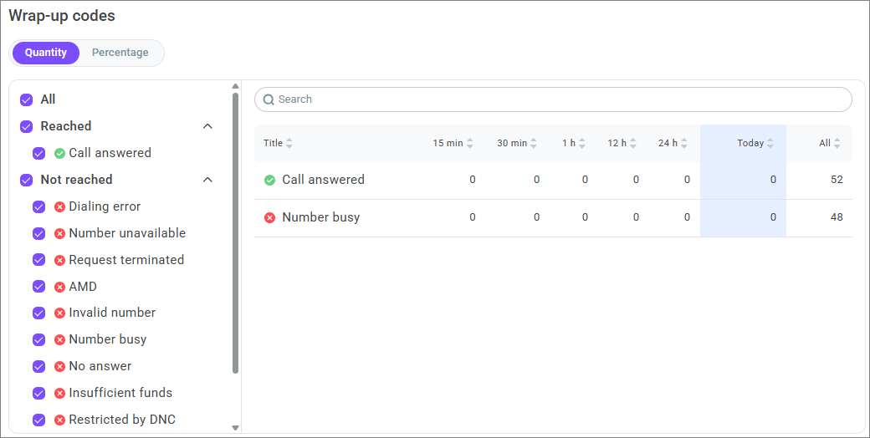870x438 pixels.
Task: Click the All value 52
Action: pyautogui.click(x=837, y=180)
